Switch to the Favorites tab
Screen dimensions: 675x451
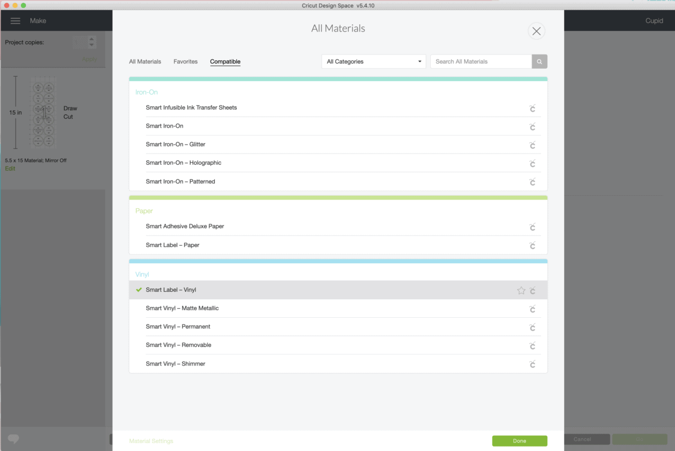(186, 62)
